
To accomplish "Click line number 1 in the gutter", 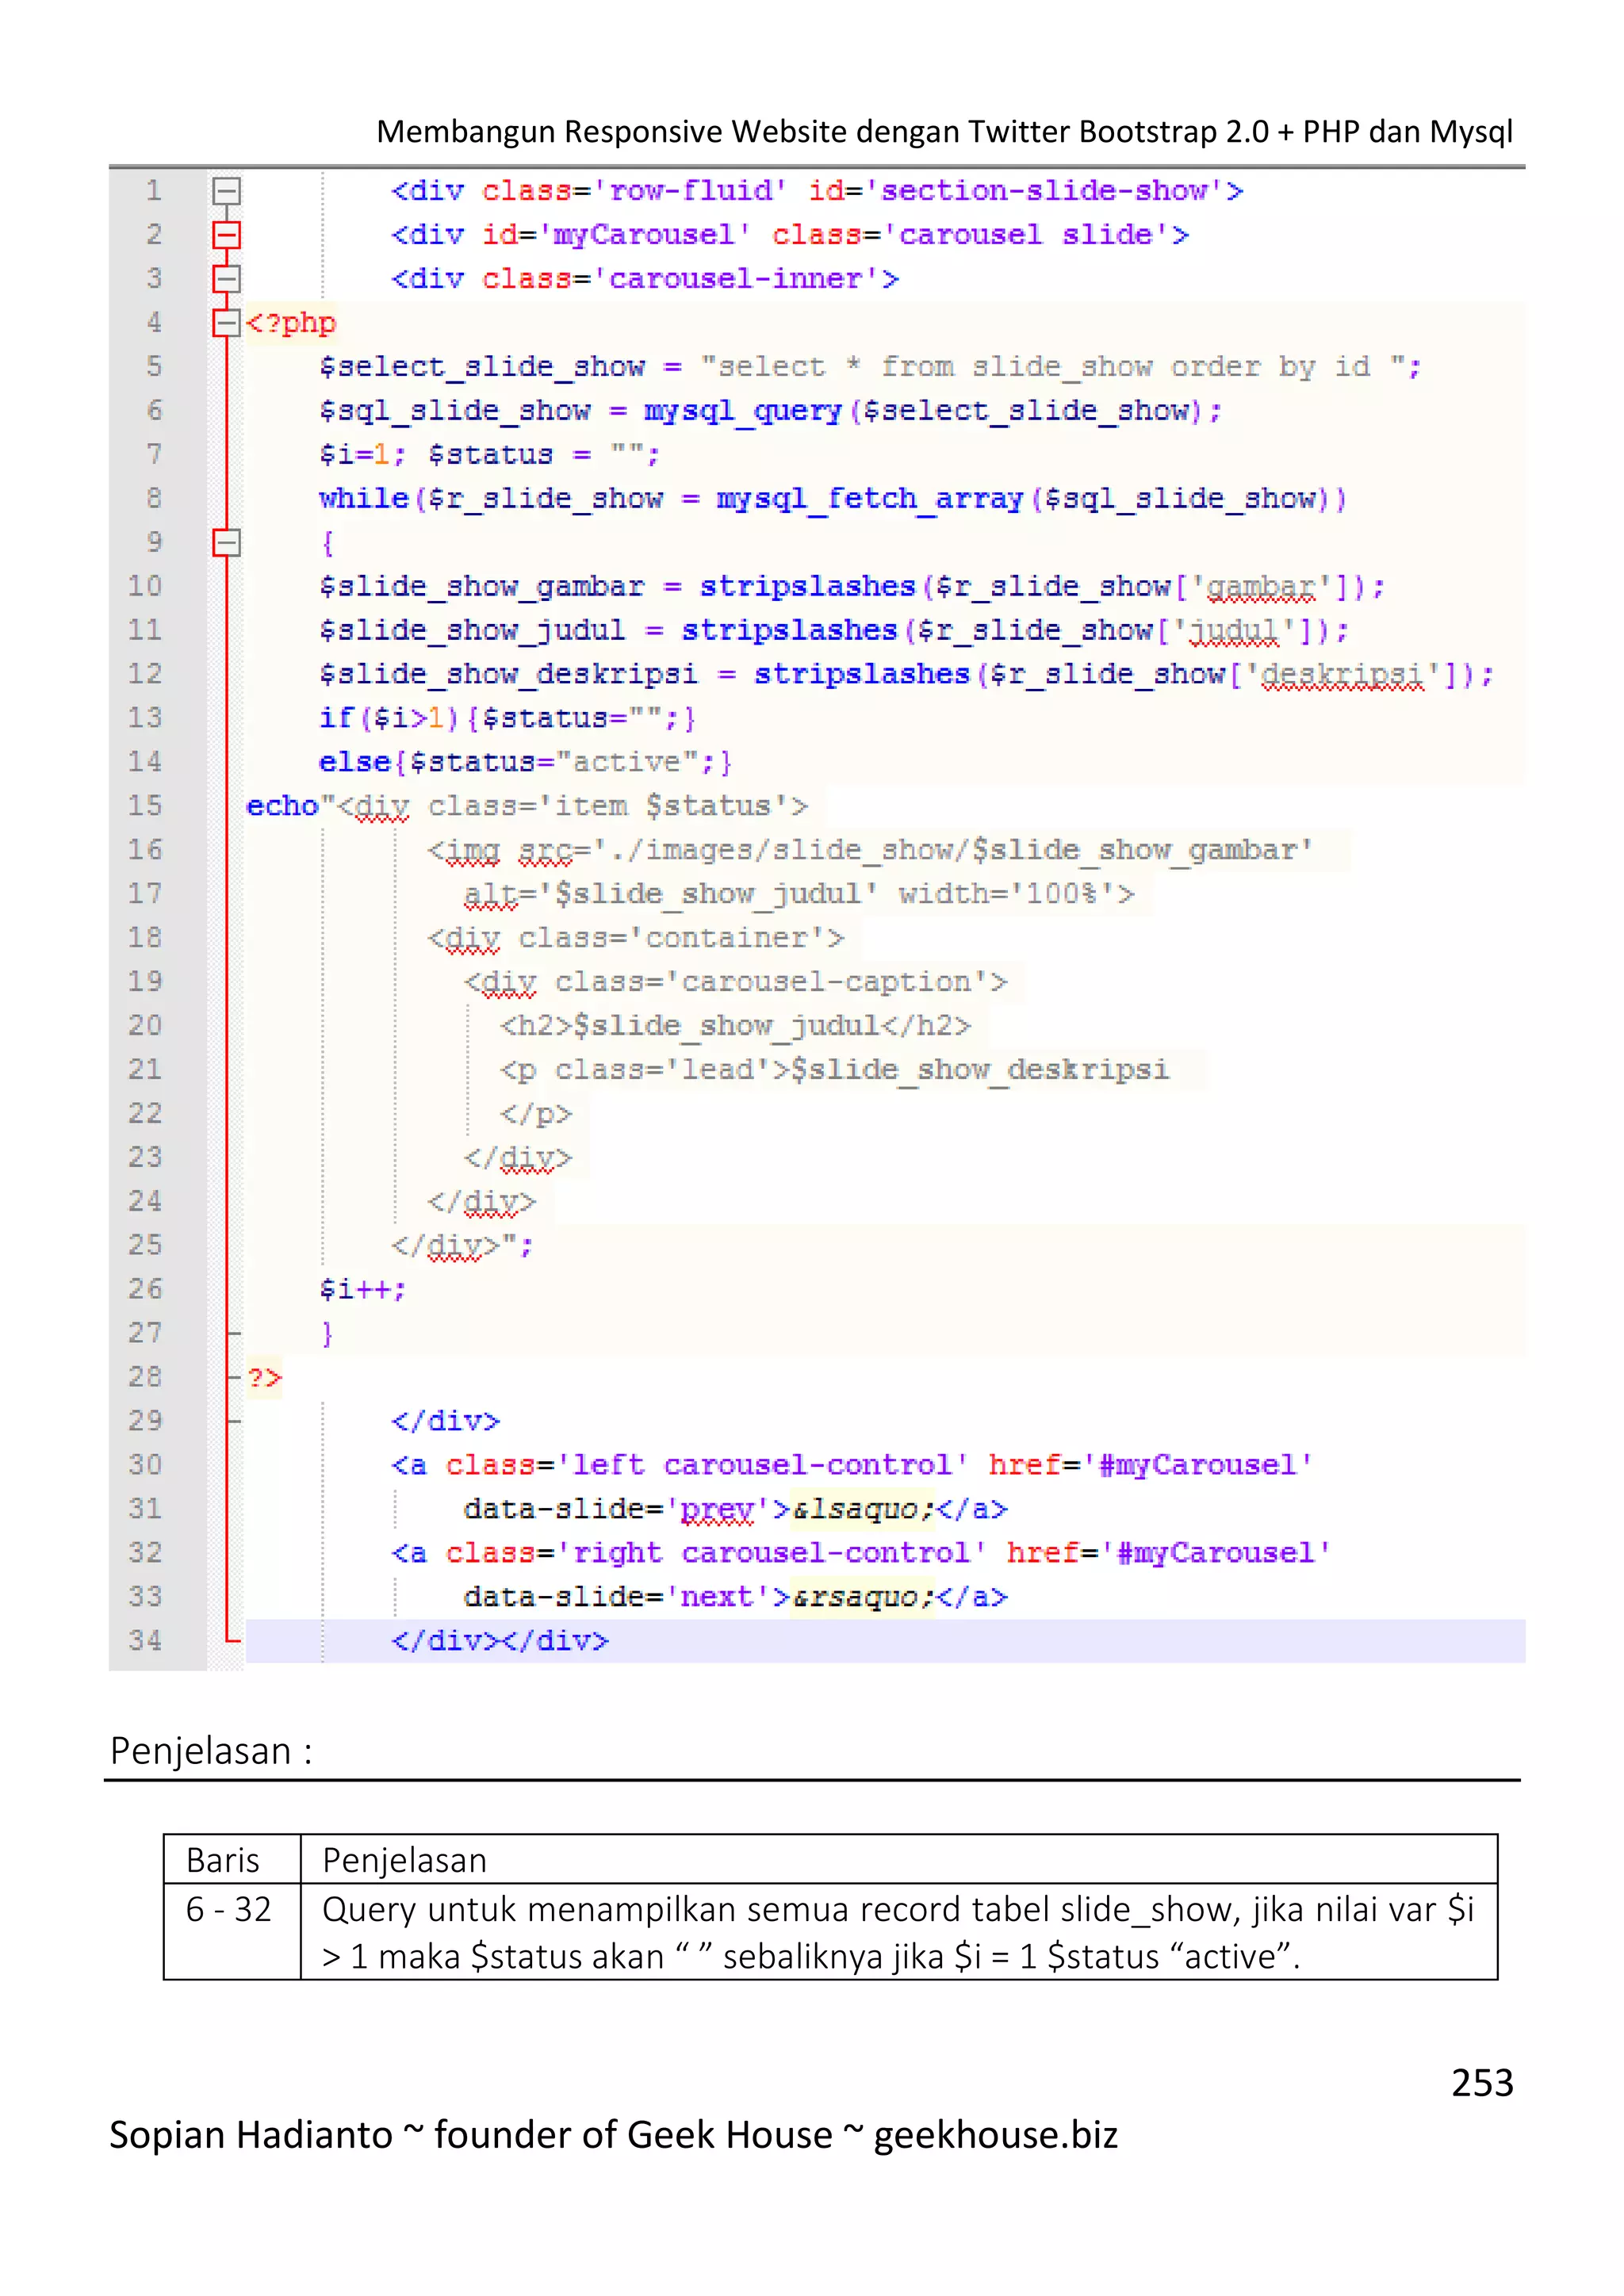I will pyautogui.click(x=154, y=191).
